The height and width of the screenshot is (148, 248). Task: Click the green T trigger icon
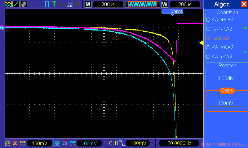[54, 4]
